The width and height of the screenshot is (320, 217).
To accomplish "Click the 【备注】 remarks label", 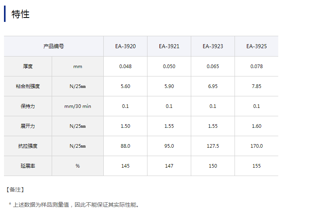I will (x=16, y=190).
